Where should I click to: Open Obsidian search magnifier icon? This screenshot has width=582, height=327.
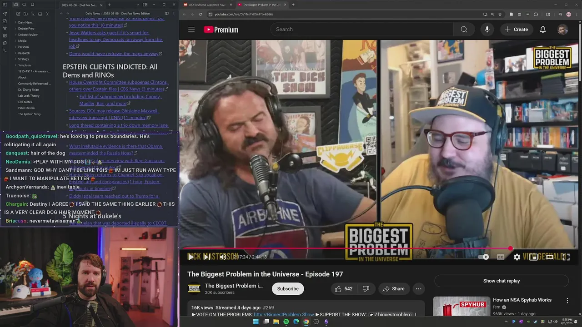click(24, 5)
